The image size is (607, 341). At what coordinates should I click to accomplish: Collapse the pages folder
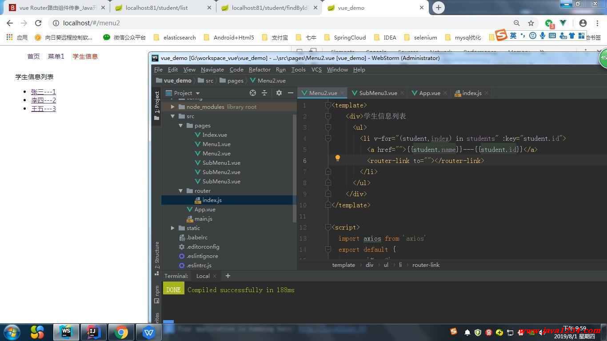pyautogui.click(x=181, y=125)
